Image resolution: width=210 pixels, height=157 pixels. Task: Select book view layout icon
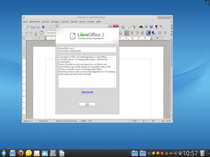point(139,121)
